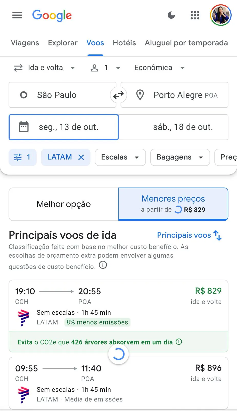Open the hamburger main menu
Viewport: 237px width, 411px height.
click(x=17, y=15)
